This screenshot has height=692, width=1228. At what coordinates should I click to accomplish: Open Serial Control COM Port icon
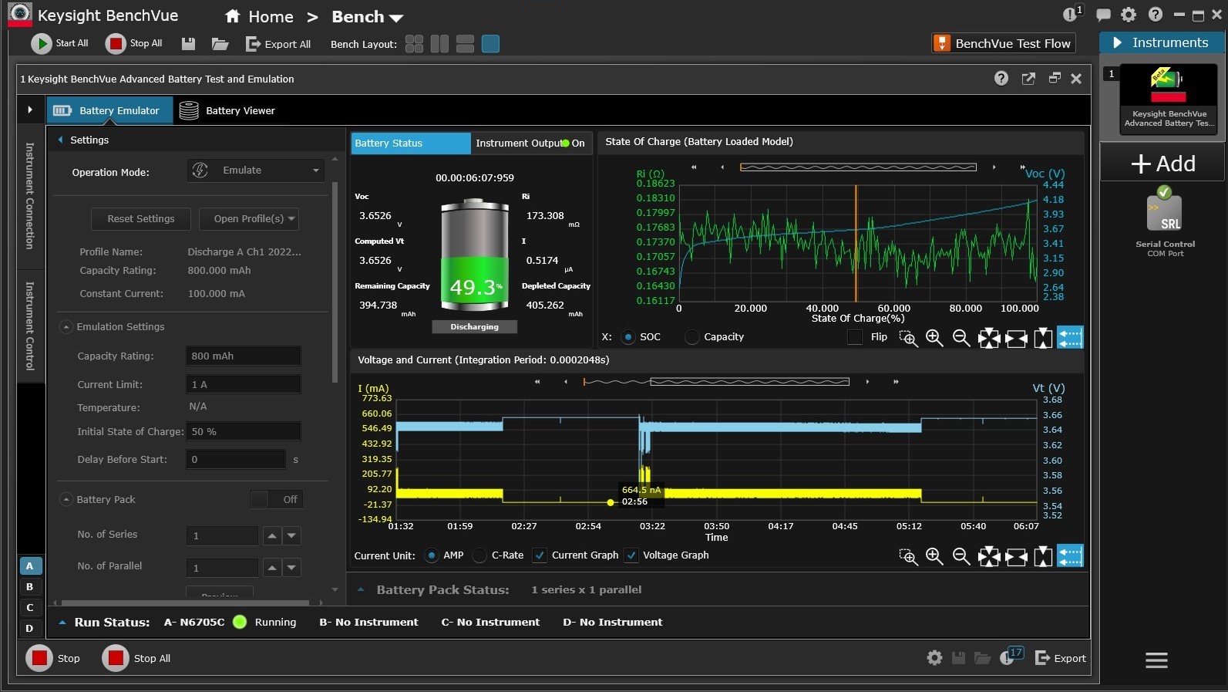click(1165, 214)
